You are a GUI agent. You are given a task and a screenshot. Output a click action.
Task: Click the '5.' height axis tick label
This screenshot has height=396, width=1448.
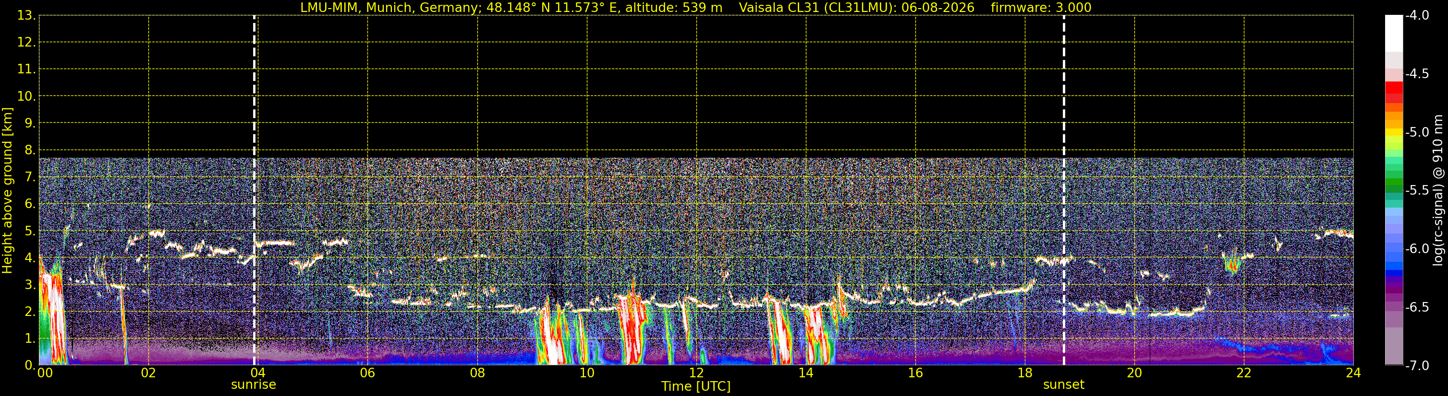30,231
